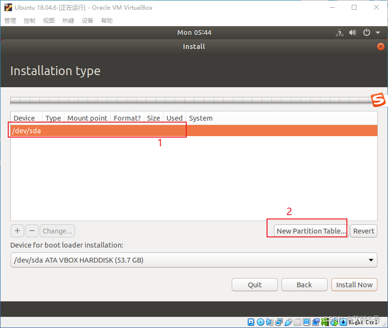This screenshot has height=328, width=388.
Task: Click the network adapter icon in status bar
Action: (x=278, y=322)
